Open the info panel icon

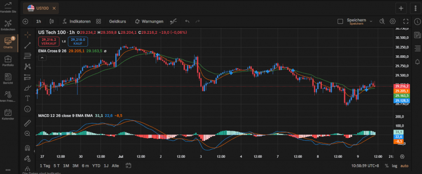coord(417,21)
